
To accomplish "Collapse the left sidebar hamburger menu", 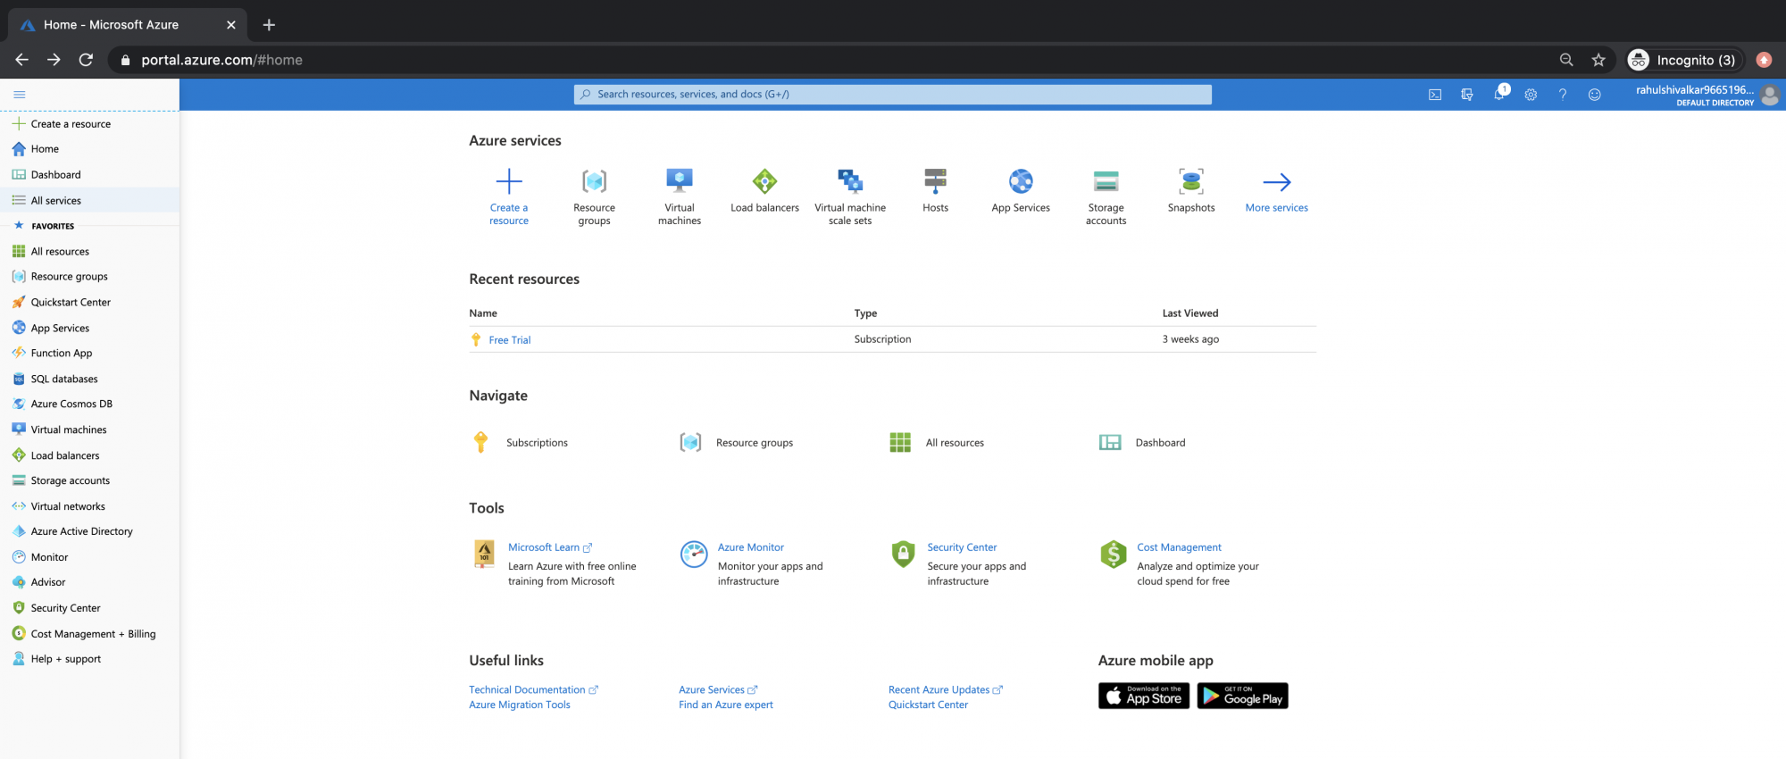I will (20, 95).
